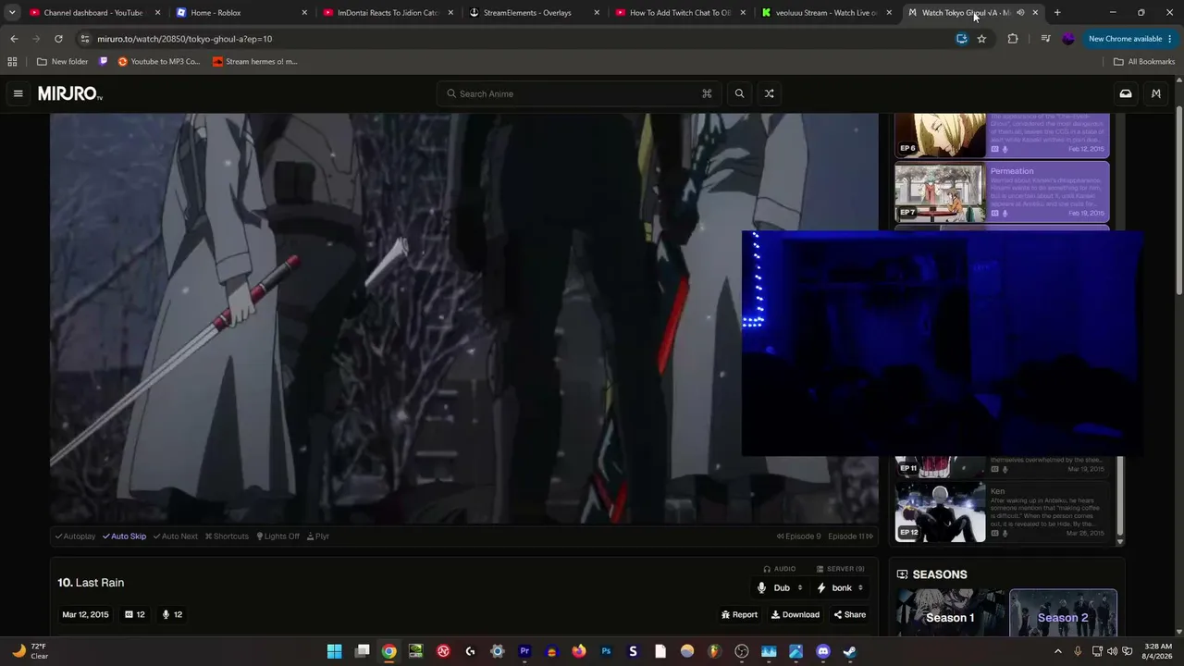Pick a random anime with shuffle icon

[769, 93]
